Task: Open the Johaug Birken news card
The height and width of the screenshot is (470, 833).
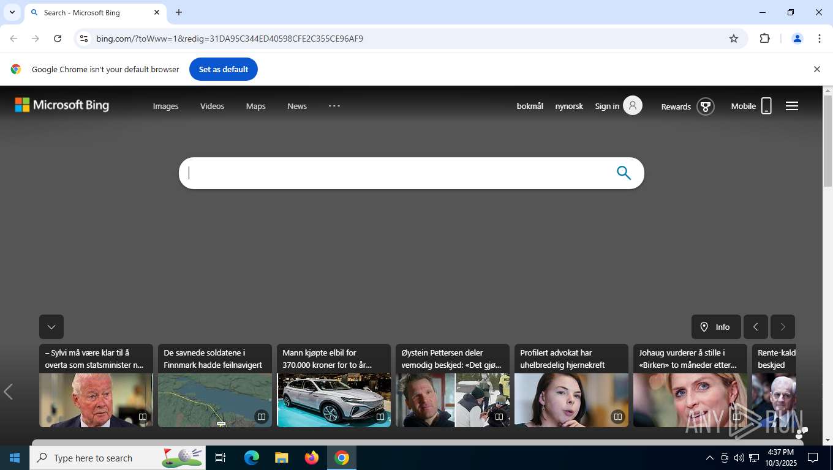Action: [690, 386]
